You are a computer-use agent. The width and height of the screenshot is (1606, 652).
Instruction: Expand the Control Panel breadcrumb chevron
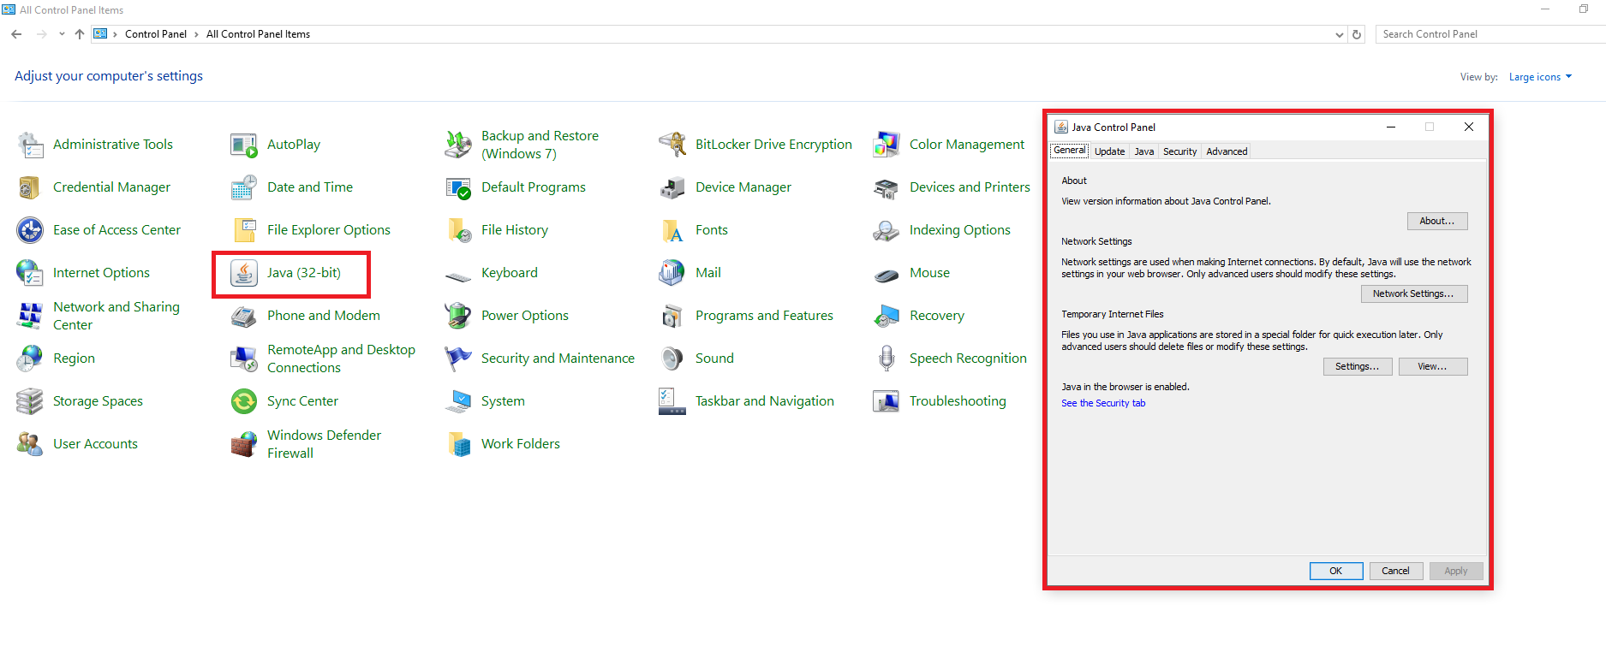(x=196, y=34)
